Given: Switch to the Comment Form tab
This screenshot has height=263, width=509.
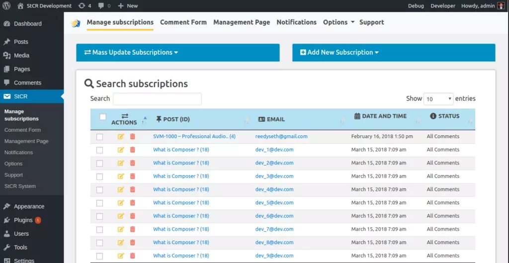Looking at the screenshot, I should pos(183,22).
